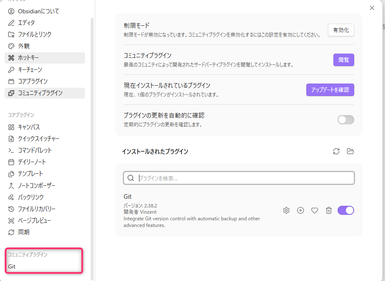Click the plus icon for Git hotkeys
Viewport: 385px width, 281px height.
(301, 210)
